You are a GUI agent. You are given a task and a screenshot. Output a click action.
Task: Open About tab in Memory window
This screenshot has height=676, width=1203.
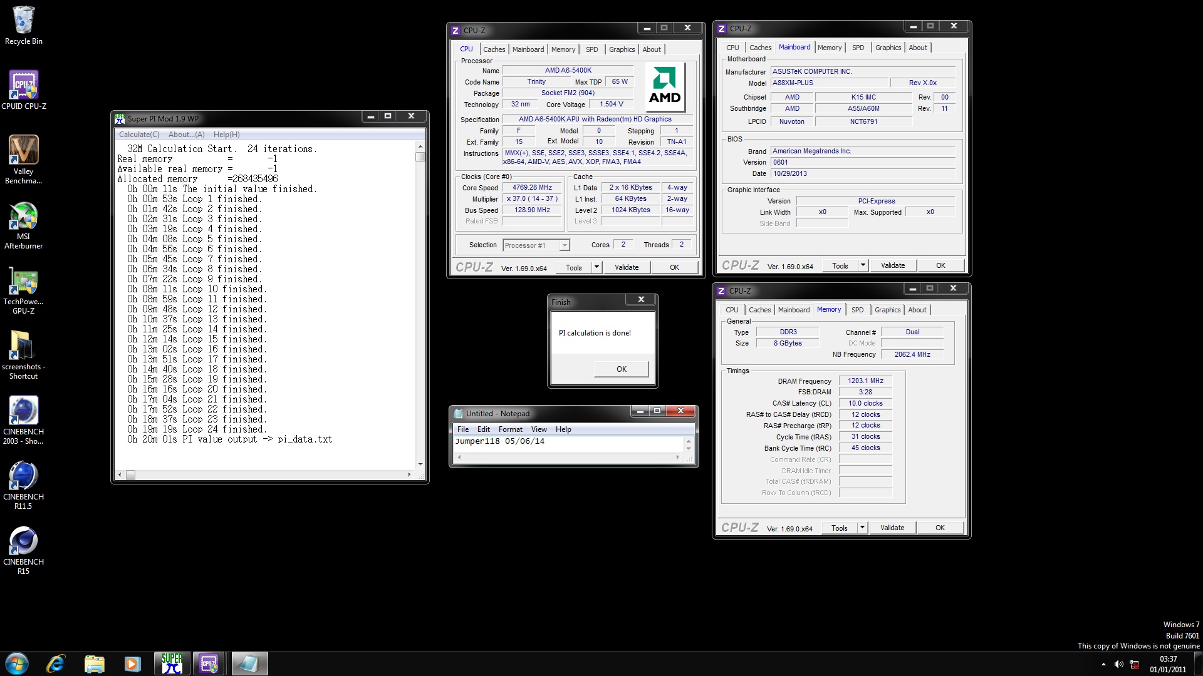(x=917, y=310)
